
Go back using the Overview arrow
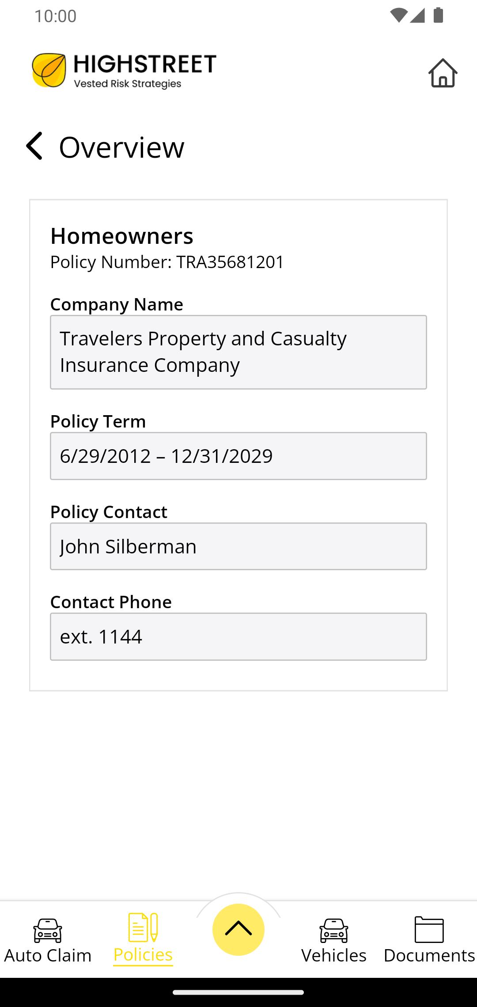(34, 146)
